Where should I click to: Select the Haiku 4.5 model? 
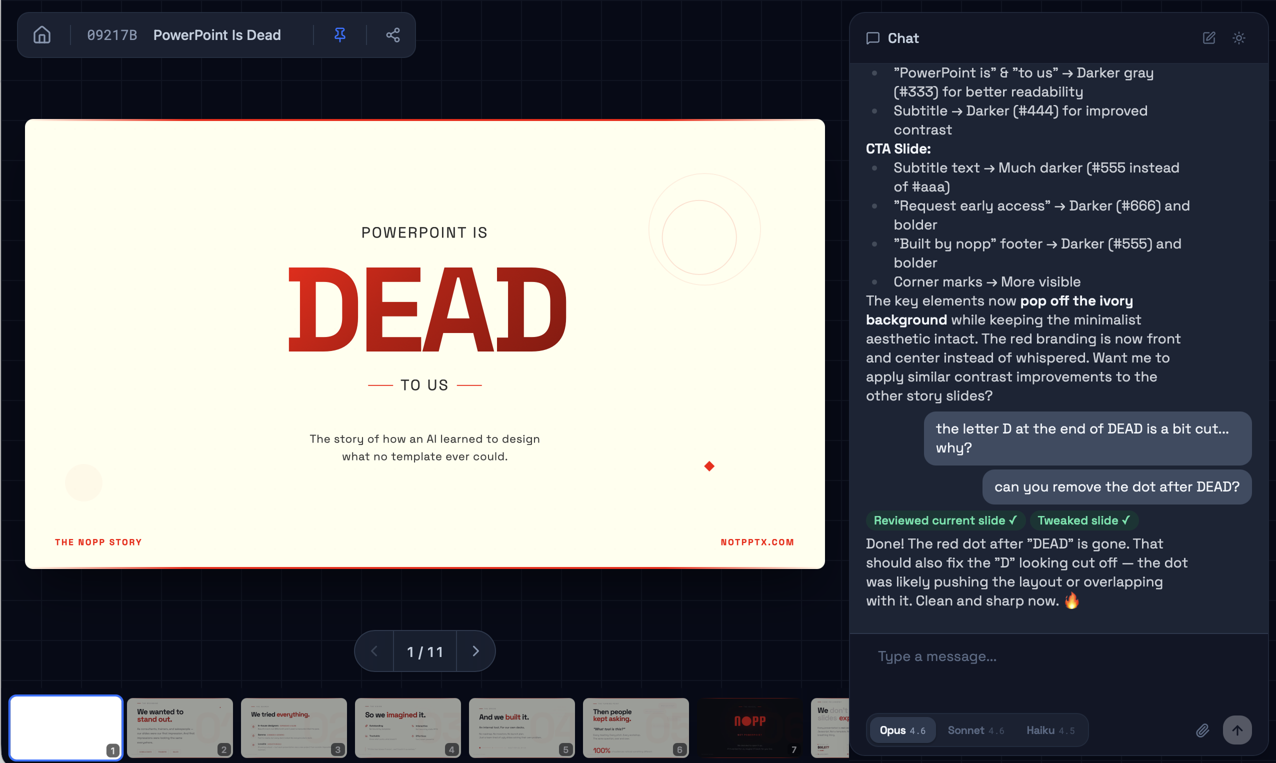click(1049, 729)
